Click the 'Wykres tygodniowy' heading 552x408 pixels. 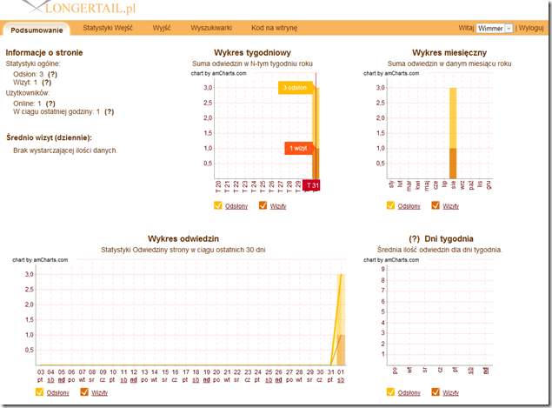252,53
